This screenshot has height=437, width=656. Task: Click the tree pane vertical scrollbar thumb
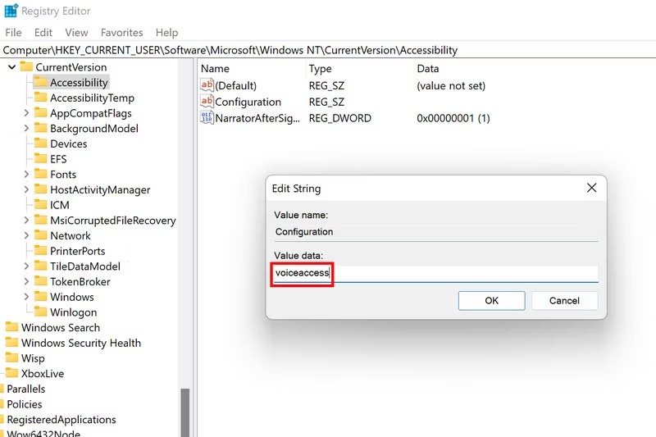pos(185,412)
